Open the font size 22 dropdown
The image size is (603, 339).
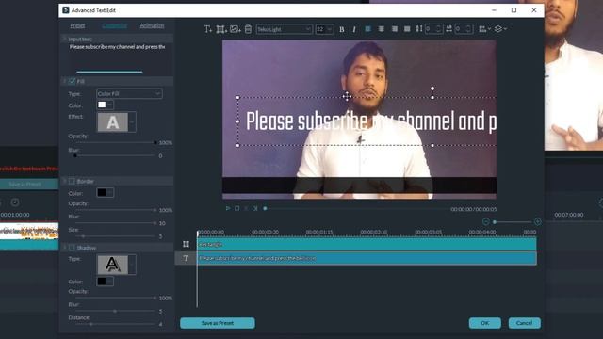point(324,29)
